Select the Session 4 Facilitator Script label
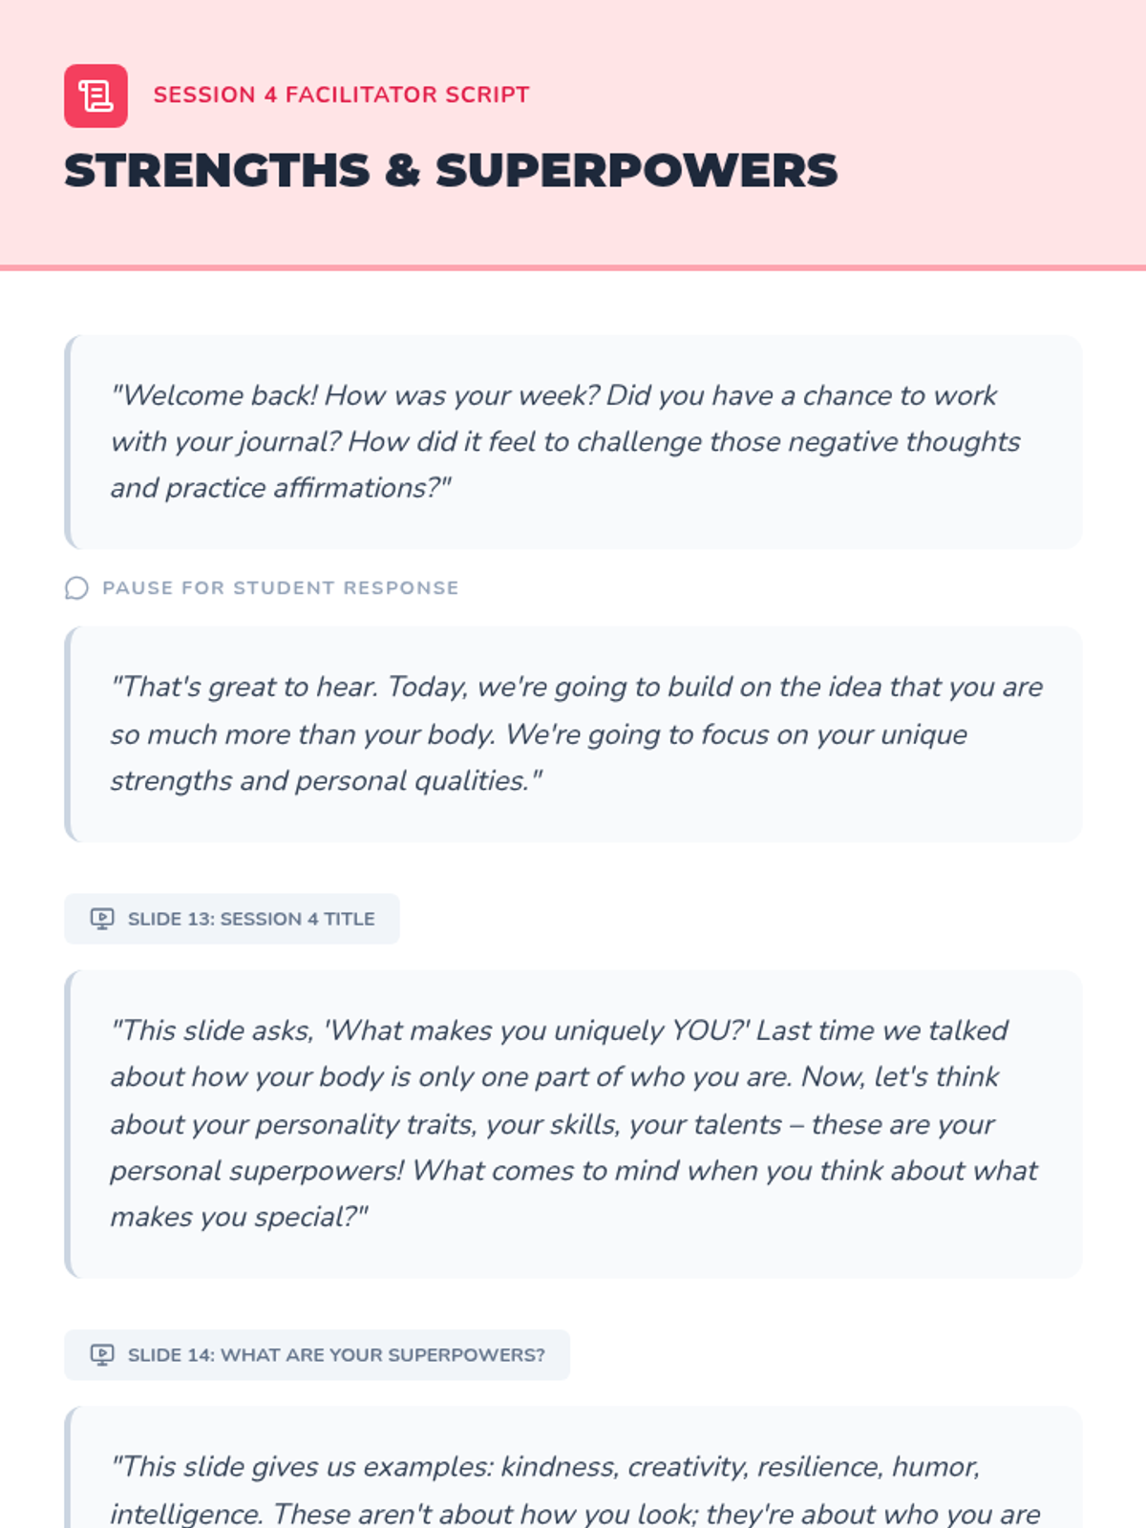The width and height of the screenshot is (1146, 1528). (x=341, y=95)
